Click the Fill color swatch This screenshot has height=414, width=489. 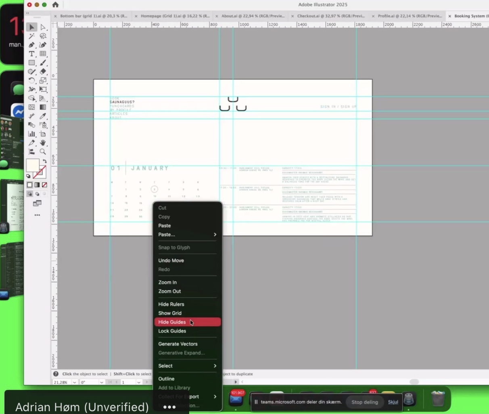coord(32,165)
